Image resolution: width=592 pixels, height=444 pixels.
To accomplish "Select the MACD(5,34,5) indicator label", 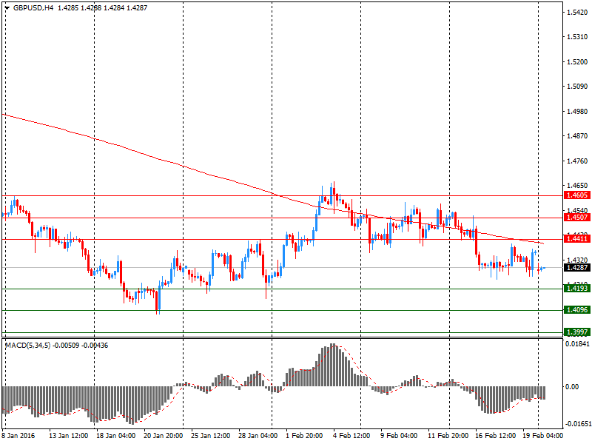I will [27, 346].
